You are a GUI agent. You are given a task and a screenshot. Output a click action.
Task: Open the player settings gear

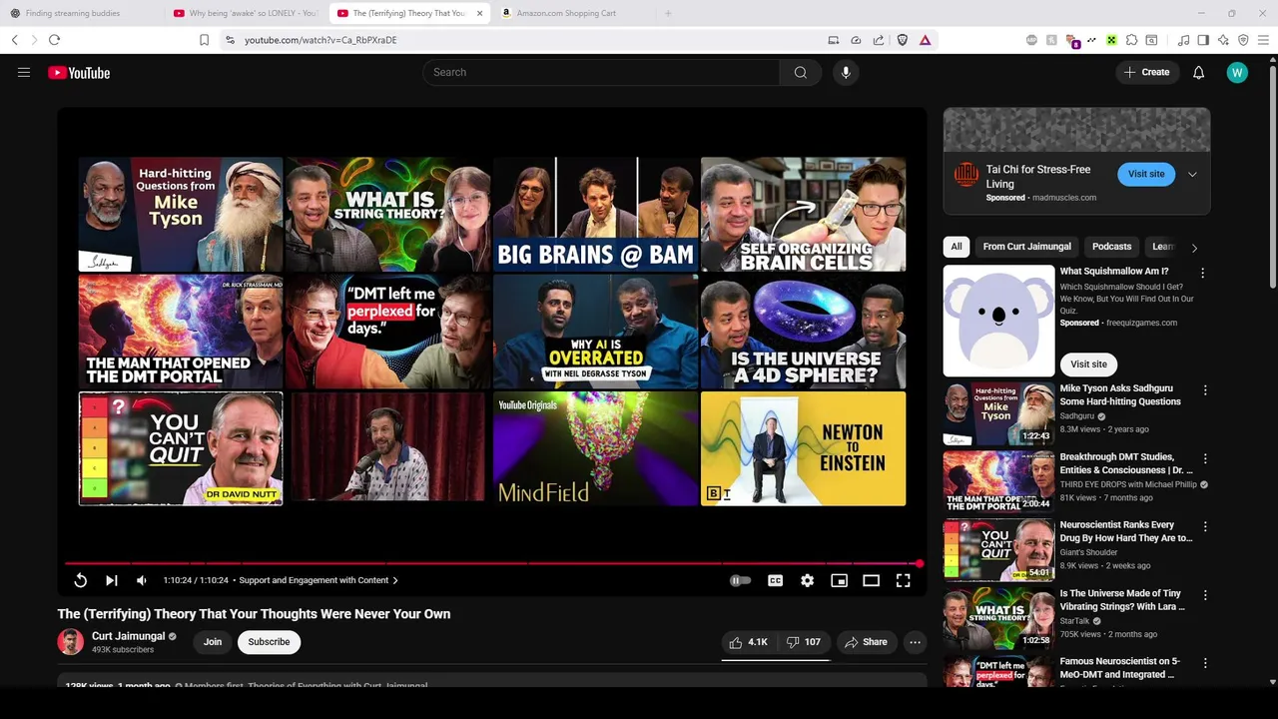coord(807,580)
